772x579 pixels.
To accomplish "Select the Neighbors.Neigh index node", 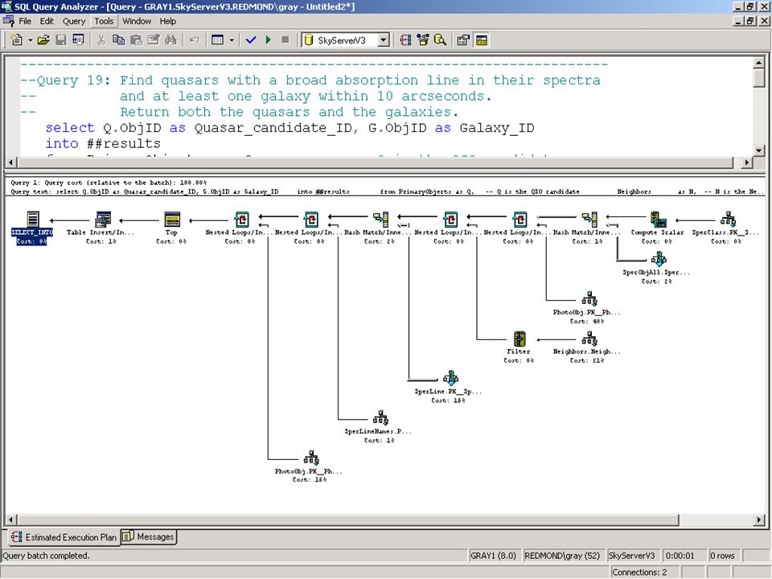I will click(587, 347).
